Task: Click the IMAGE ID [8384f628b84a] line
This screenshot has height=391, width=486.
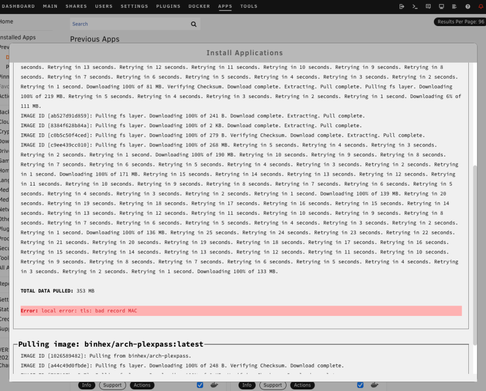Action: point(191,125)
